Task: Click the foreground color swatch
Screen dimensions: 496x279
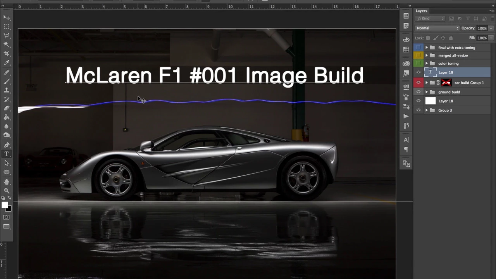Action: tap(4, 205)
